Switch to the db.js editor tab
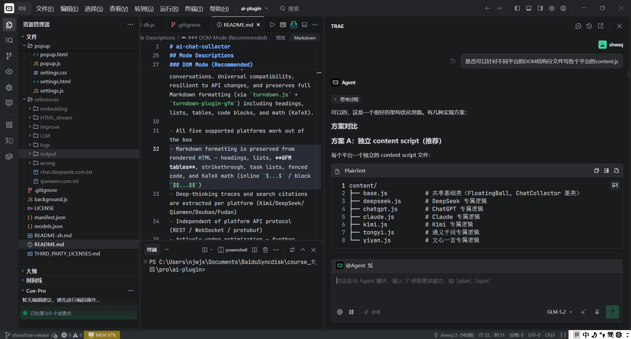631x339 pixels. point(149,25)
